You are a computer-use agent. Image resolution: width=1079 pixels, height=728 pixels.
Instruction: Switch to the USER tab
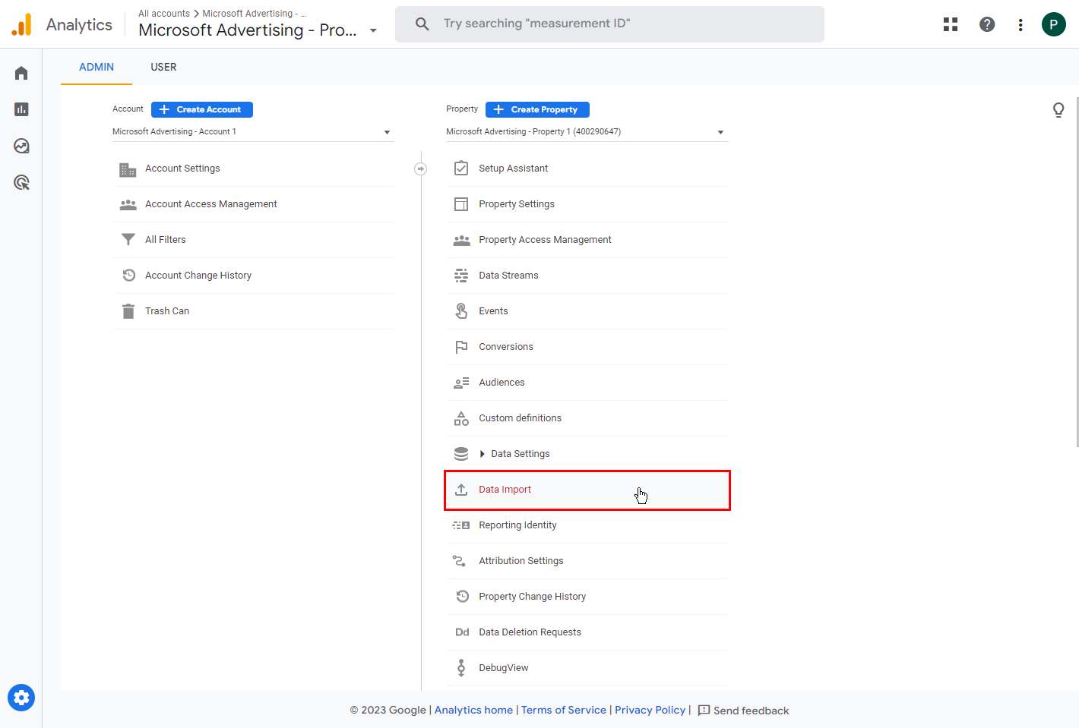pyautogui.click(x=163, y=67)
